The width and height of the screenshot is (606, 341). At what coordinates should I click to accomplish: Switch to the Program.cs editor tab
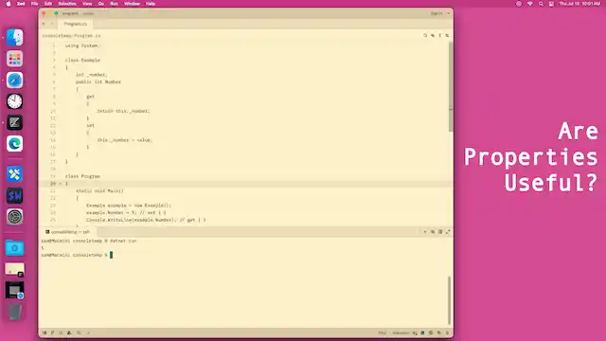(76, 24)
